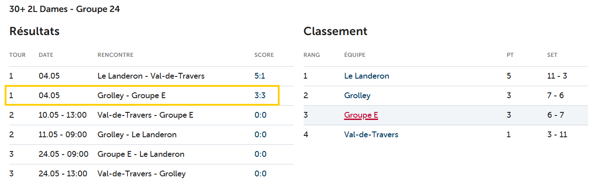Screen dimensions: 593x187
Task: Click the 11 - 3 set record
Action: (x=557, y=76)
